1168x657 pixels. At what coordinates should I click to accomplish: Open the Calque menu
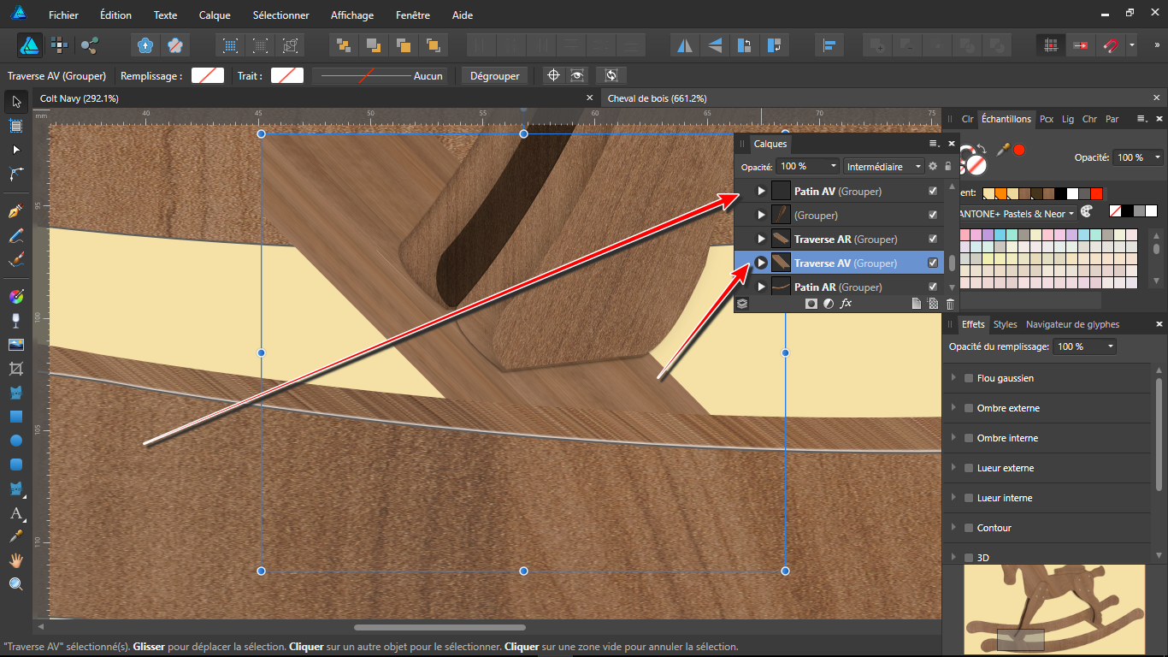click(x=215, y=15)
